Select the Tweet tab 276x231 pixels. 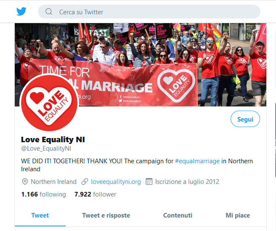coord(40,215)
